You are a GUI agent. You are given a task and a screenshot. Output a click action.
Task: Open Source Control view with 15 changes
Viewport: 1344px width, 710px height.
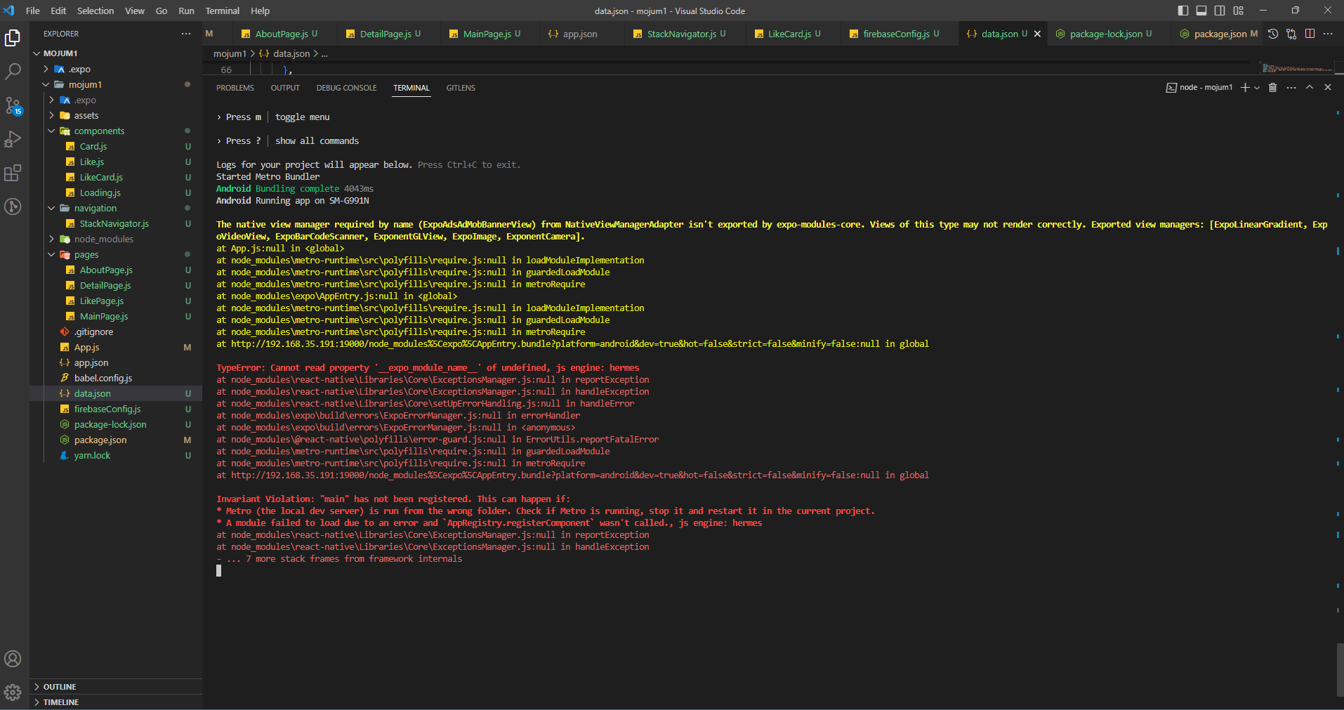coord(13,105)
